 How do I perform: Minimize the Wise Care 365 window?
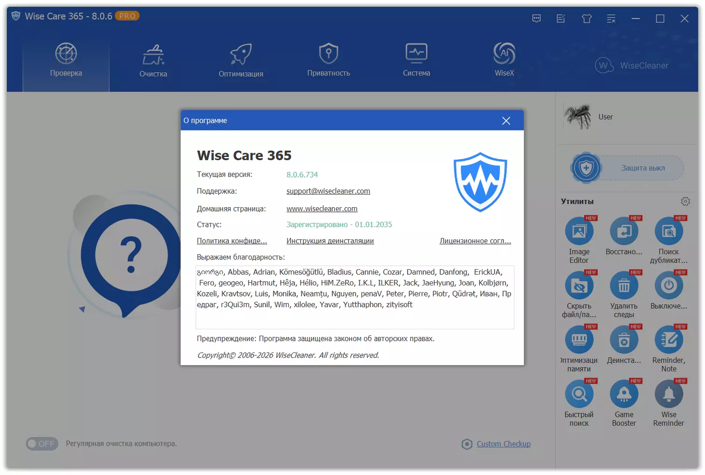(x=636, y=19)
